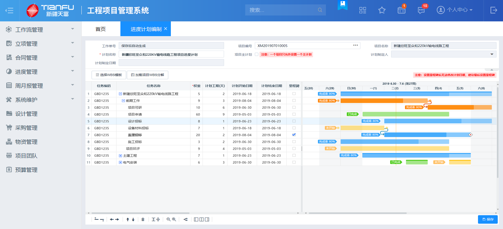Collapse the sidebar with the hamburger icon
The height and width of the screenshot is (229, 503).
tap(10, 10)
